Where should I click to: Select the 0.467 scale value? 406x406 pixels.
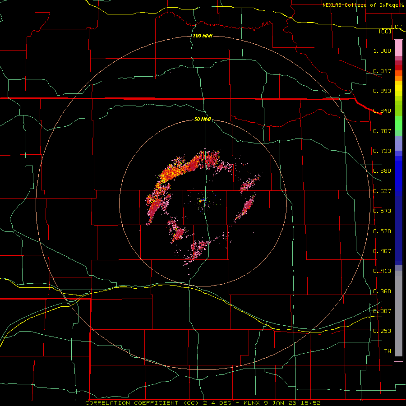point(382,251)
